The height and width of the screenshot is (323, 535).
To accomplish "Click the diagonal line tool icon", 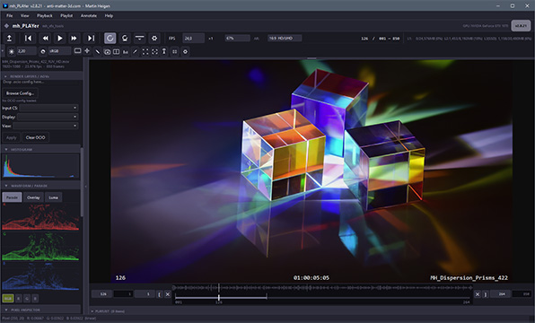I will [x=97, y=51].
